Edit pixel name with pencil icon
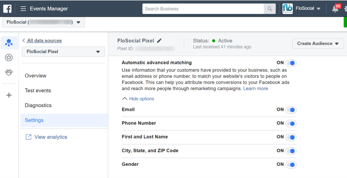 coord(159,41)
